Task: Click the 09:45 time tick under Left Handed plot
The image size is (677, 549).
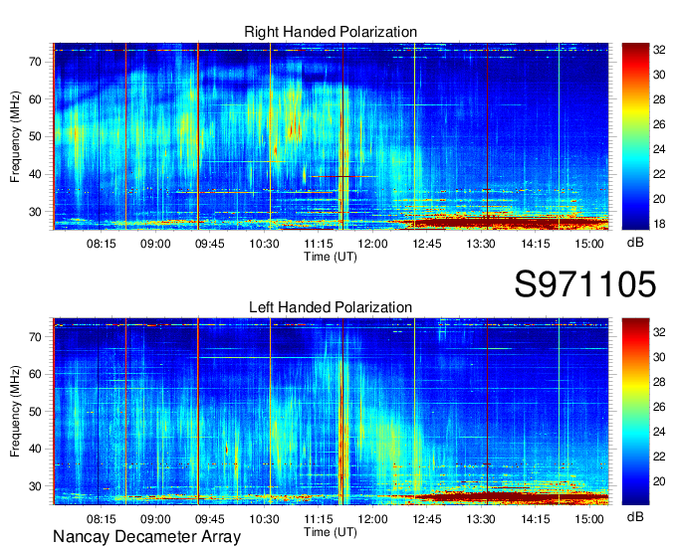Action: 210,519
